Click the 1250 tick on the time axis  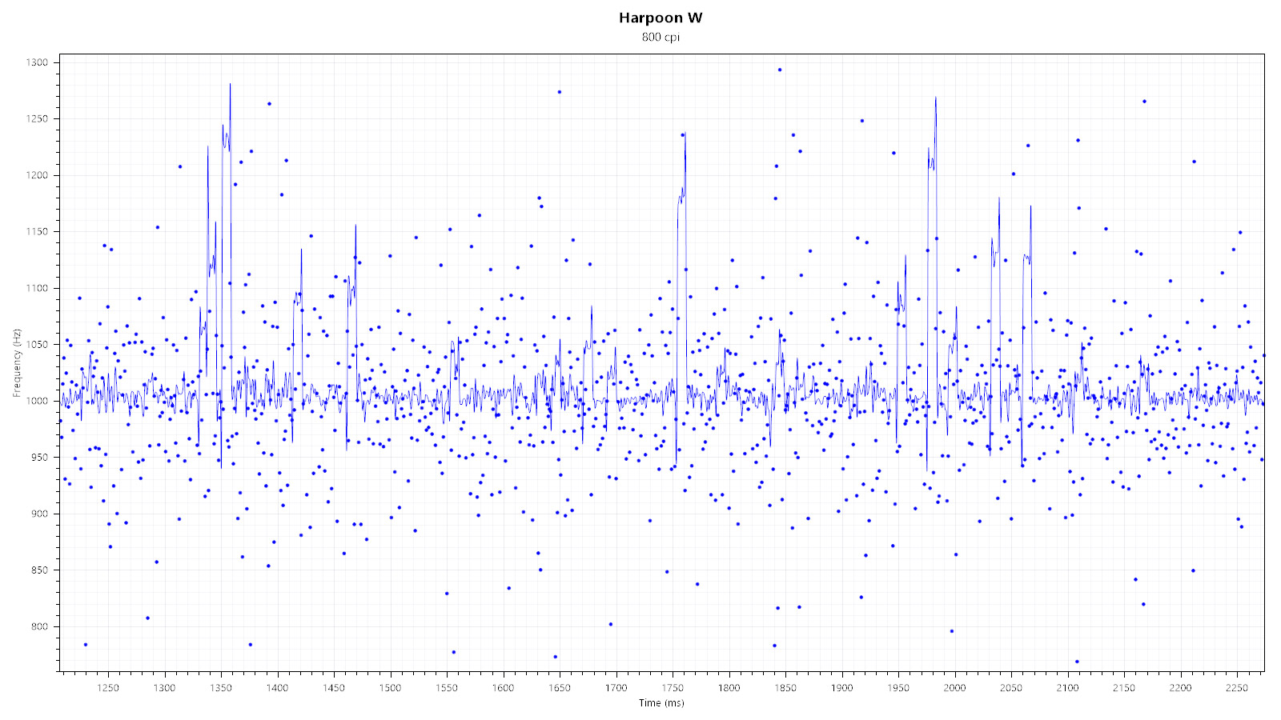tap(108, 688)
